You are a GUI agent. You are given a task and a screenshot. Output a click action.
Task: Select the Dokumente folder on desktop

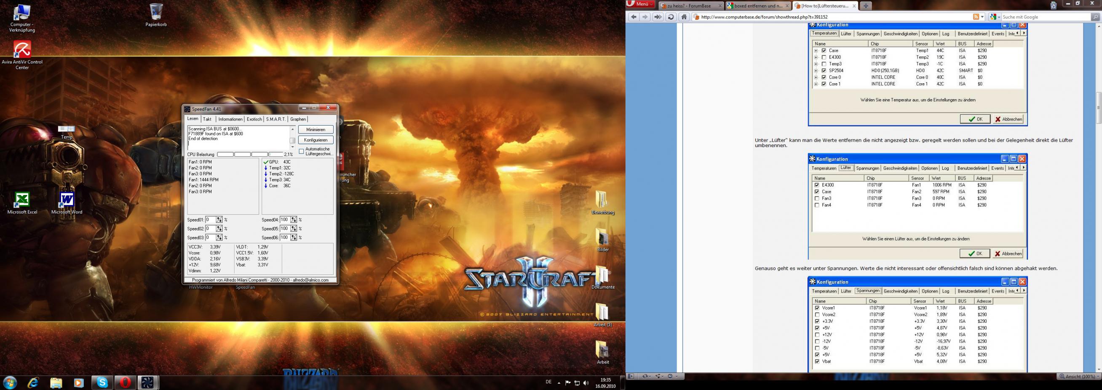coord(603,278)
